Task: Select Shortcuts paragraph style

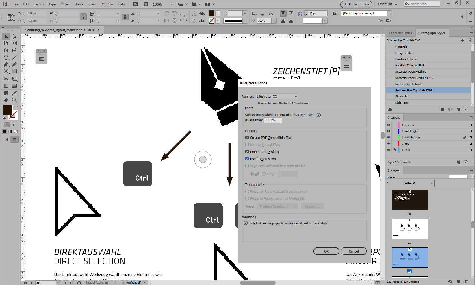Action: pyautogui.click(x=428, y=97)
